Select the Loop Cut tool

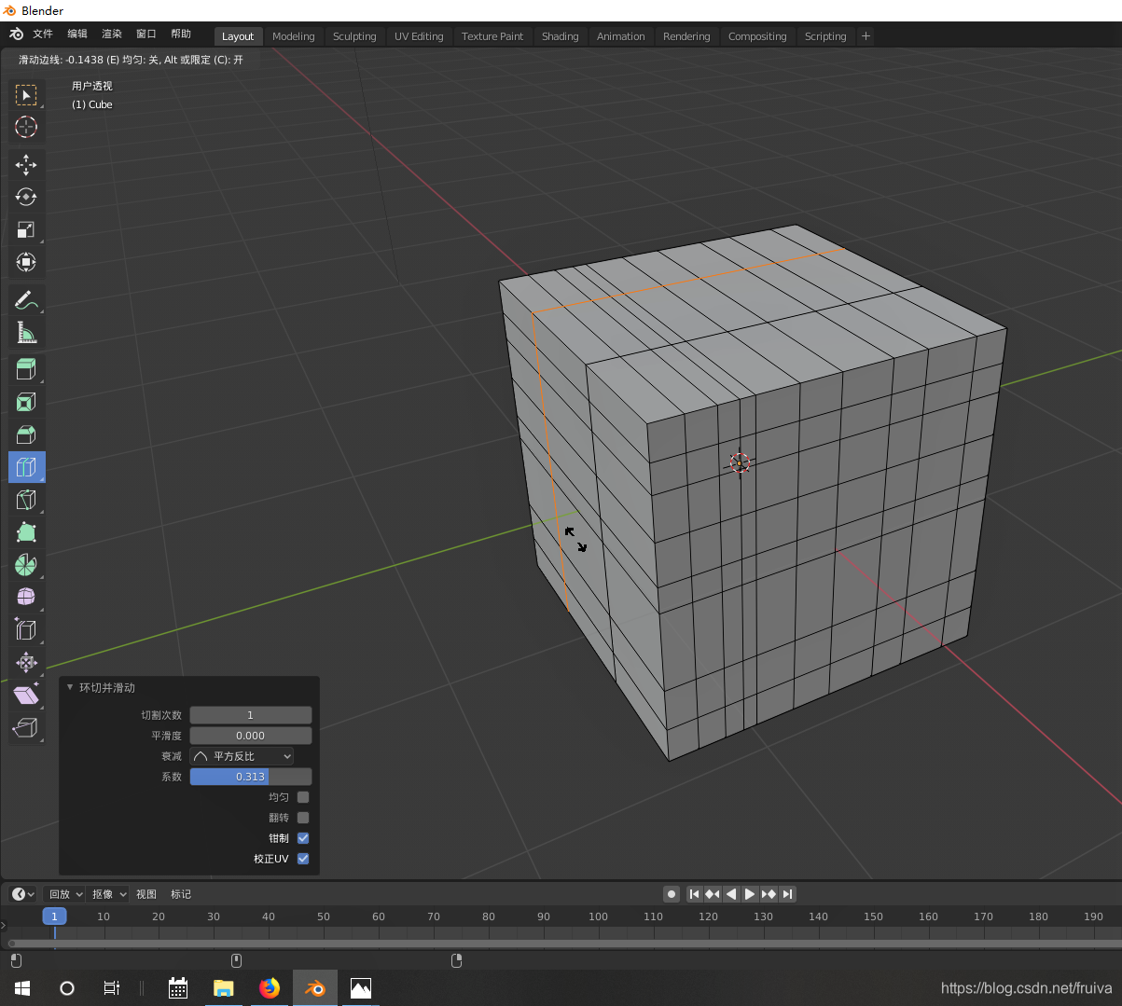pyautogui.click(x=26, y=467)
